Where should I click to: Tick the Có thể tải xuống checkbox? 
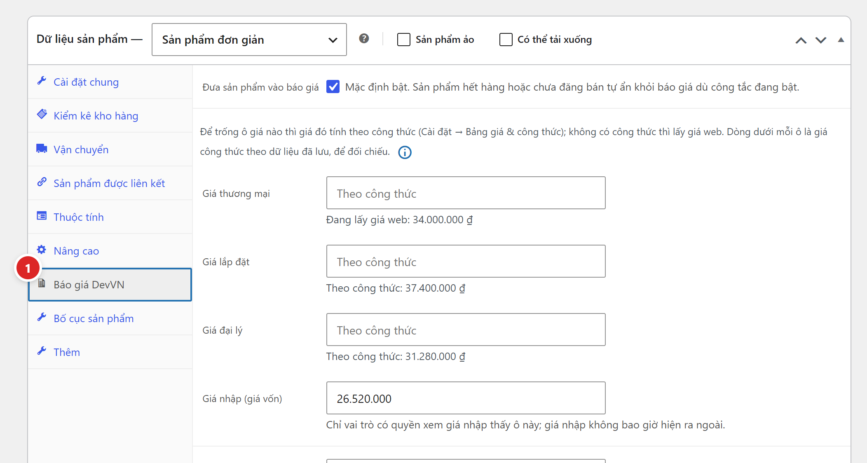(x=506, y=40)
